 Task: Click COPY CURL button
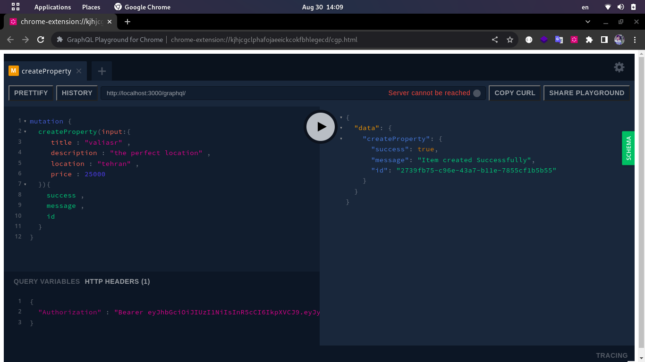[x=515, y=93]
